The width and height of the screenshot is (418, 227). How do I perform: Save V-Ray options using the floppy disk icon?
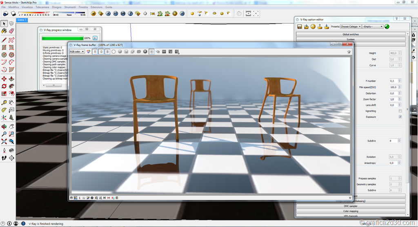pyautogui.click(x=300, y=27)
